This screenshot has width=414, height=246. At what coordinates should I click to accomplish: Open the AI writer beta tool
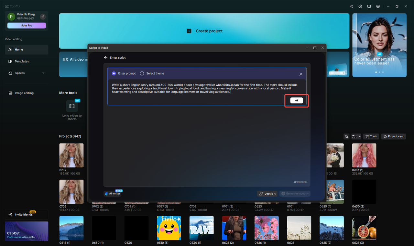tap(113, 193)
